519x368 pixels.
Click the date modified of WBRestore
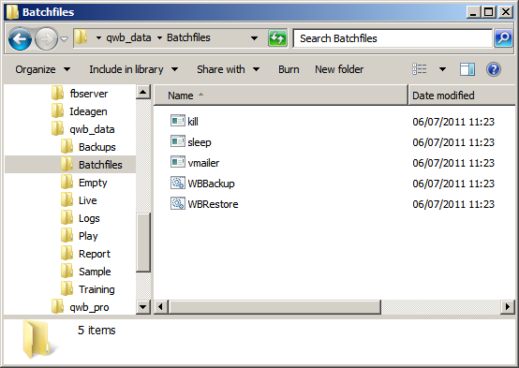(453, 204)
